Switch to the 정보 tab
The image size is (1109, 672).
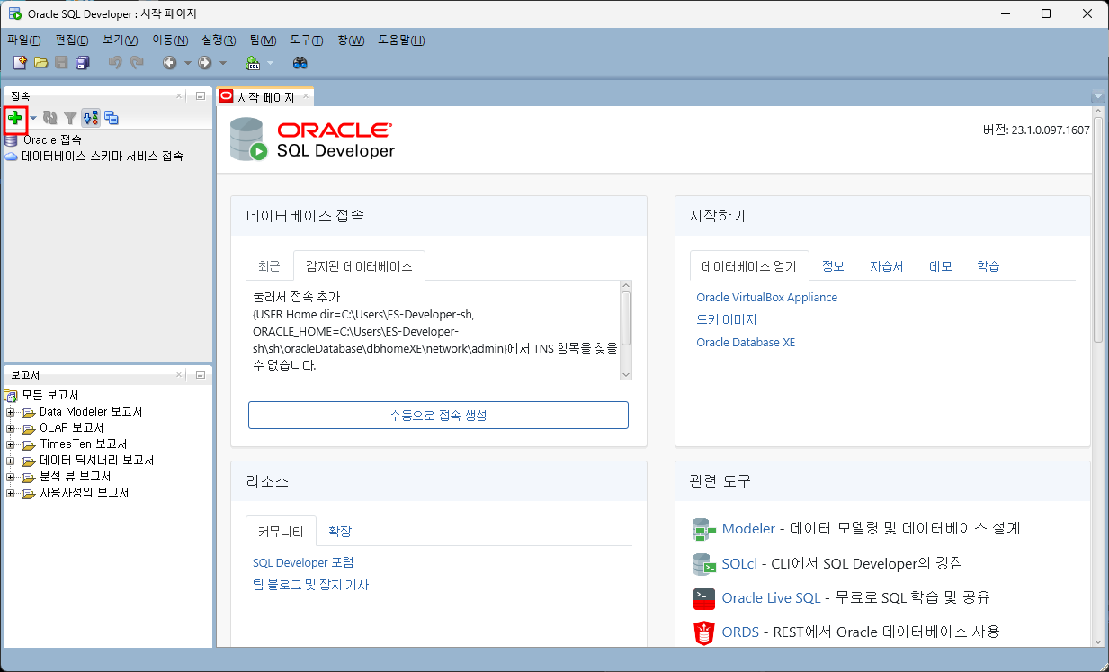[833, 266]
